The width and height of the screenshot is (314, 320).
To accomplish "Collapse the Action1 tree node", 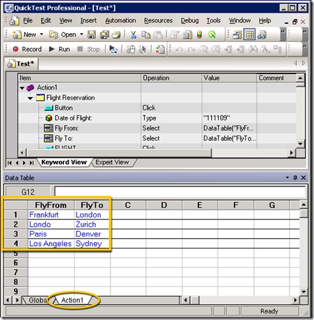I will pos(22,88).
